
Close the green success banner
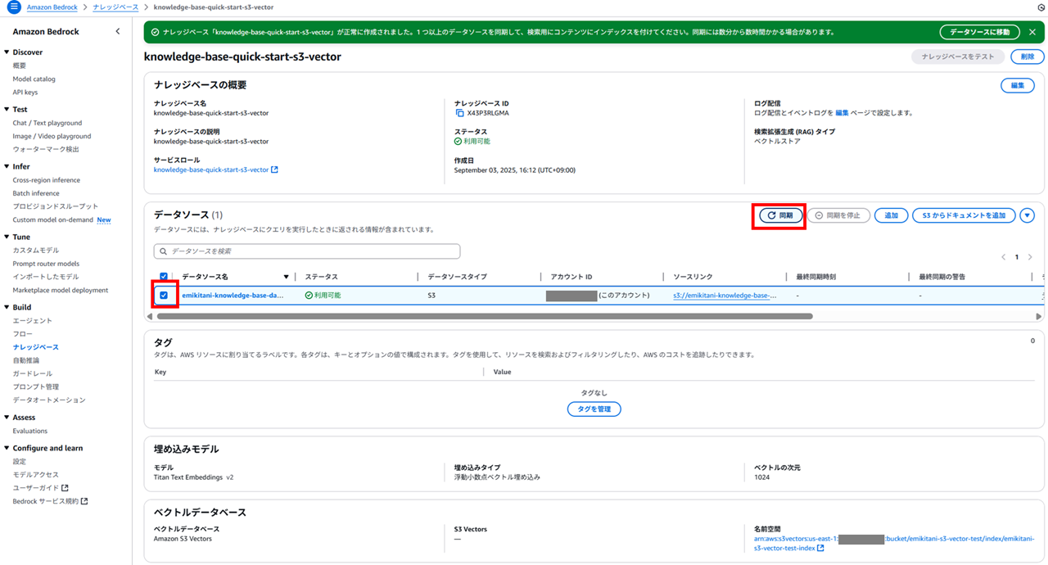(1032, 32)
